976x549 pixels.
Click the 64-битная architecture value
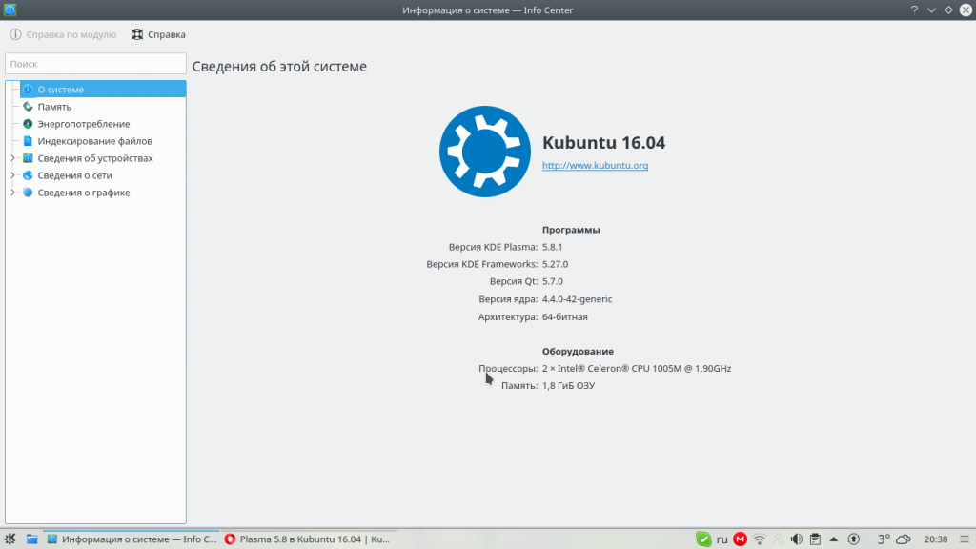click(x=564, y=316)
